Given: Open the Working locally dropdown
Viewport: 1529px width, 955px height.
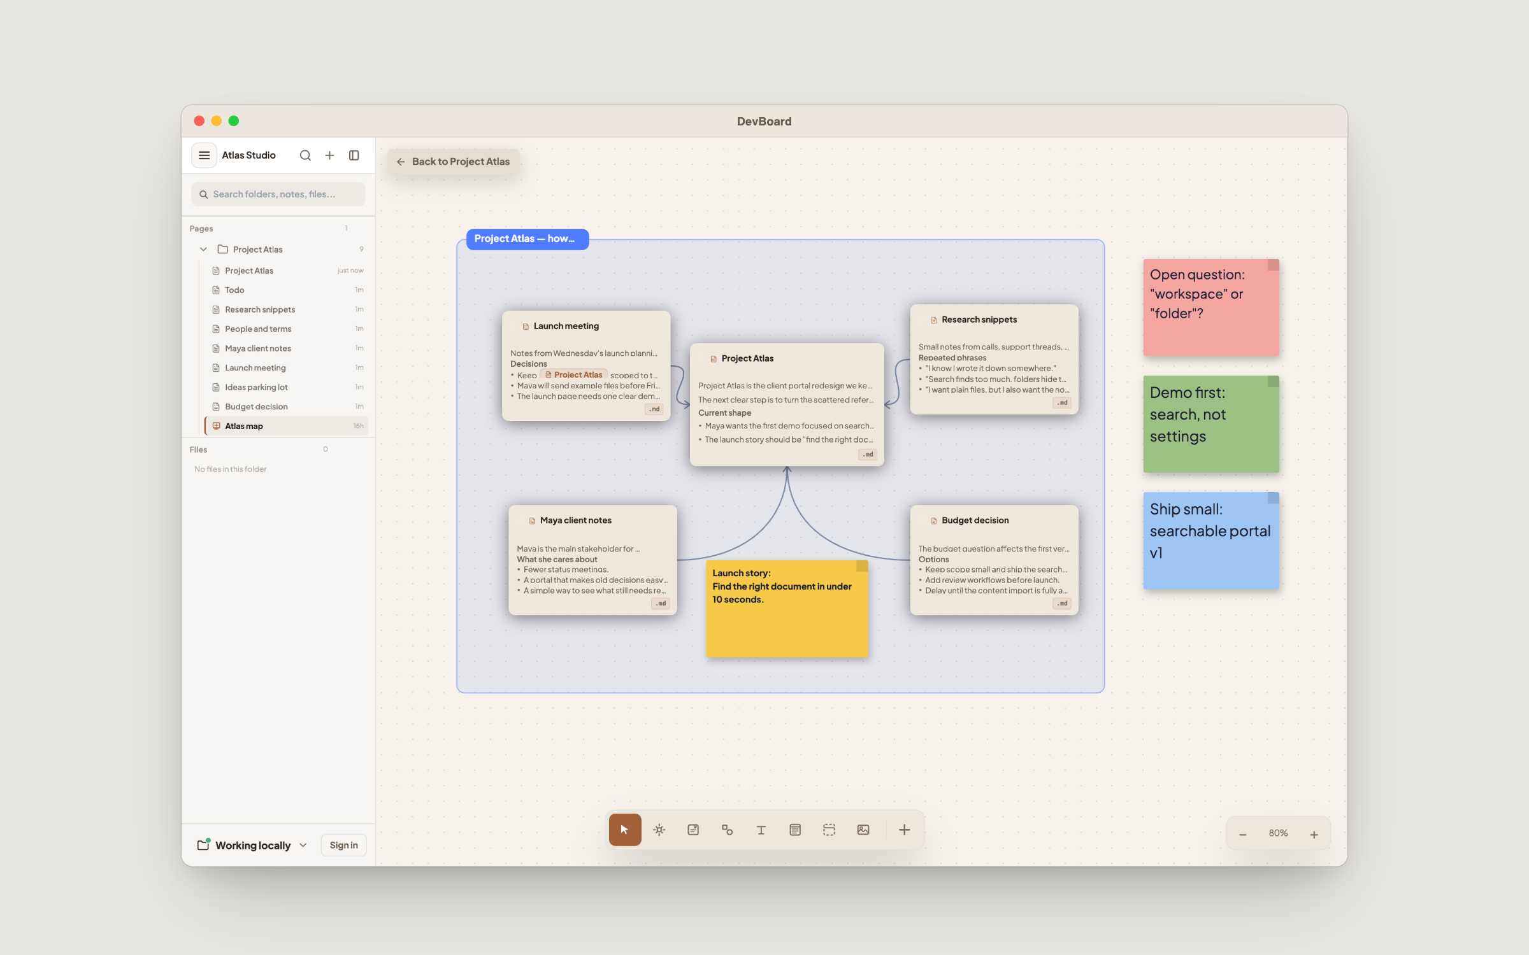Looking at the screenshot, I should [x=252, y=845].
